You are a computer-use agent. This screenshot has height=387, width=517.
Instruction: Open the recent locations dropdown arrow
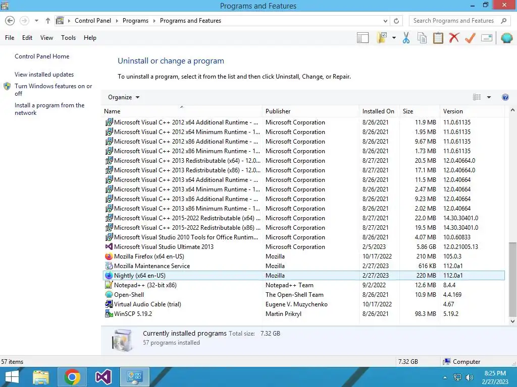point(36,21)
